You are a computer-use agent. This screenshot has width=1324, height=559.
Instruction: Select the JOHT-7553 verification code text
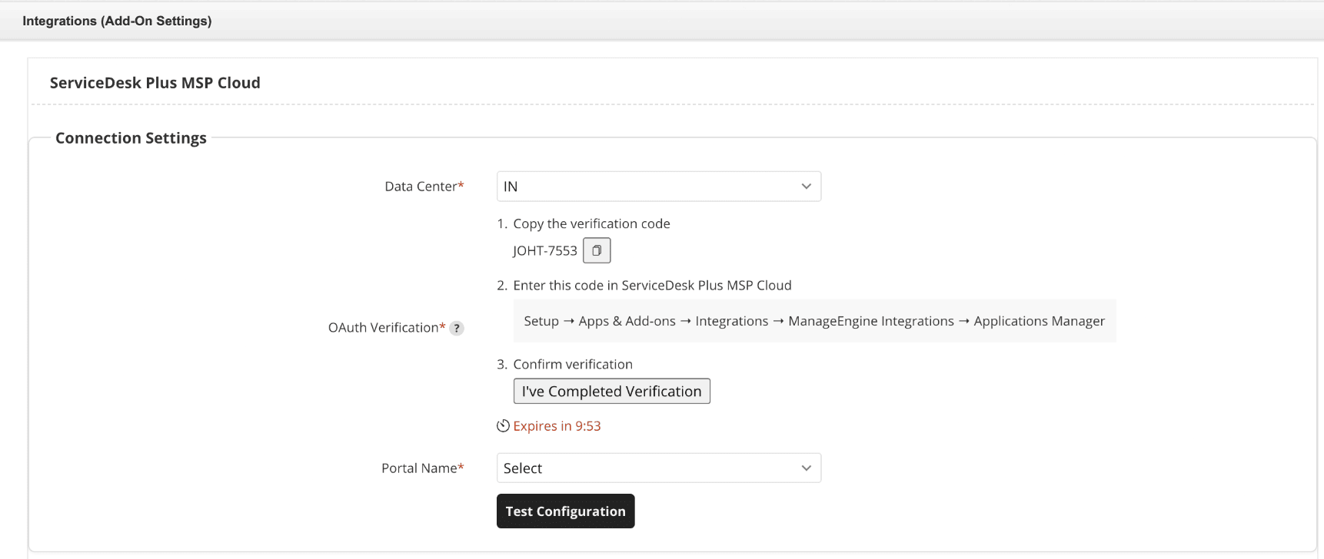pyautogui.click(x=545, y=251)
